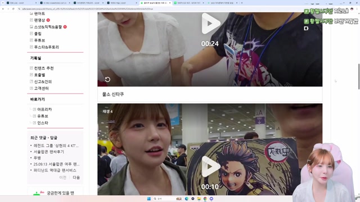Open Google Chrome from the taskbar
This screenshot has height=202, width=360.
click(x=205, y=199)
